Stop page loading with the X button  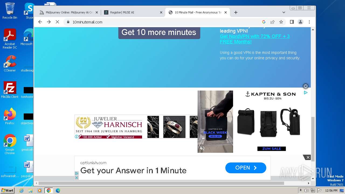[x=57, y=22]
